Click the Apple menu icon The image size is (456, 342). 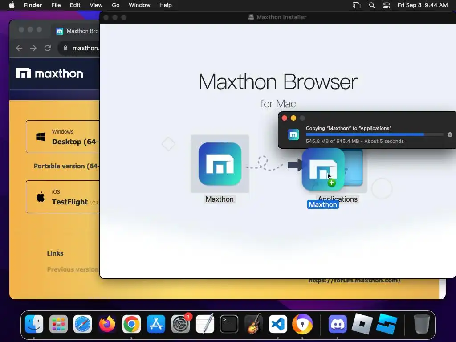tap(12, 5)
